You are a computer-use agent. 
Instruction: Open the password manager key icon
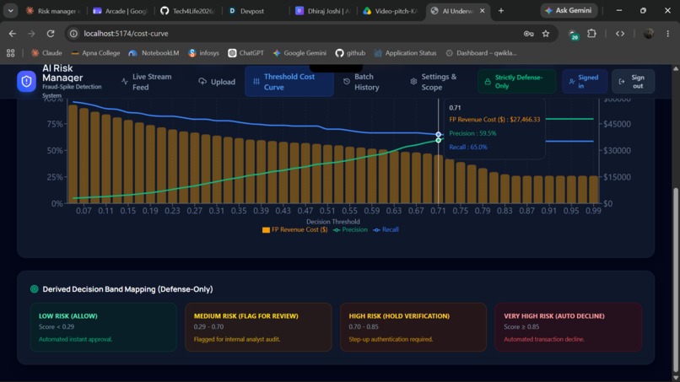pos(528,34)
